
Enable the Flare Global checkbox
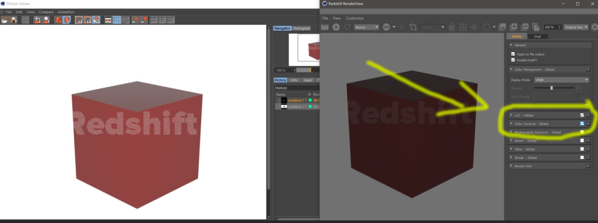pos(582,149)
